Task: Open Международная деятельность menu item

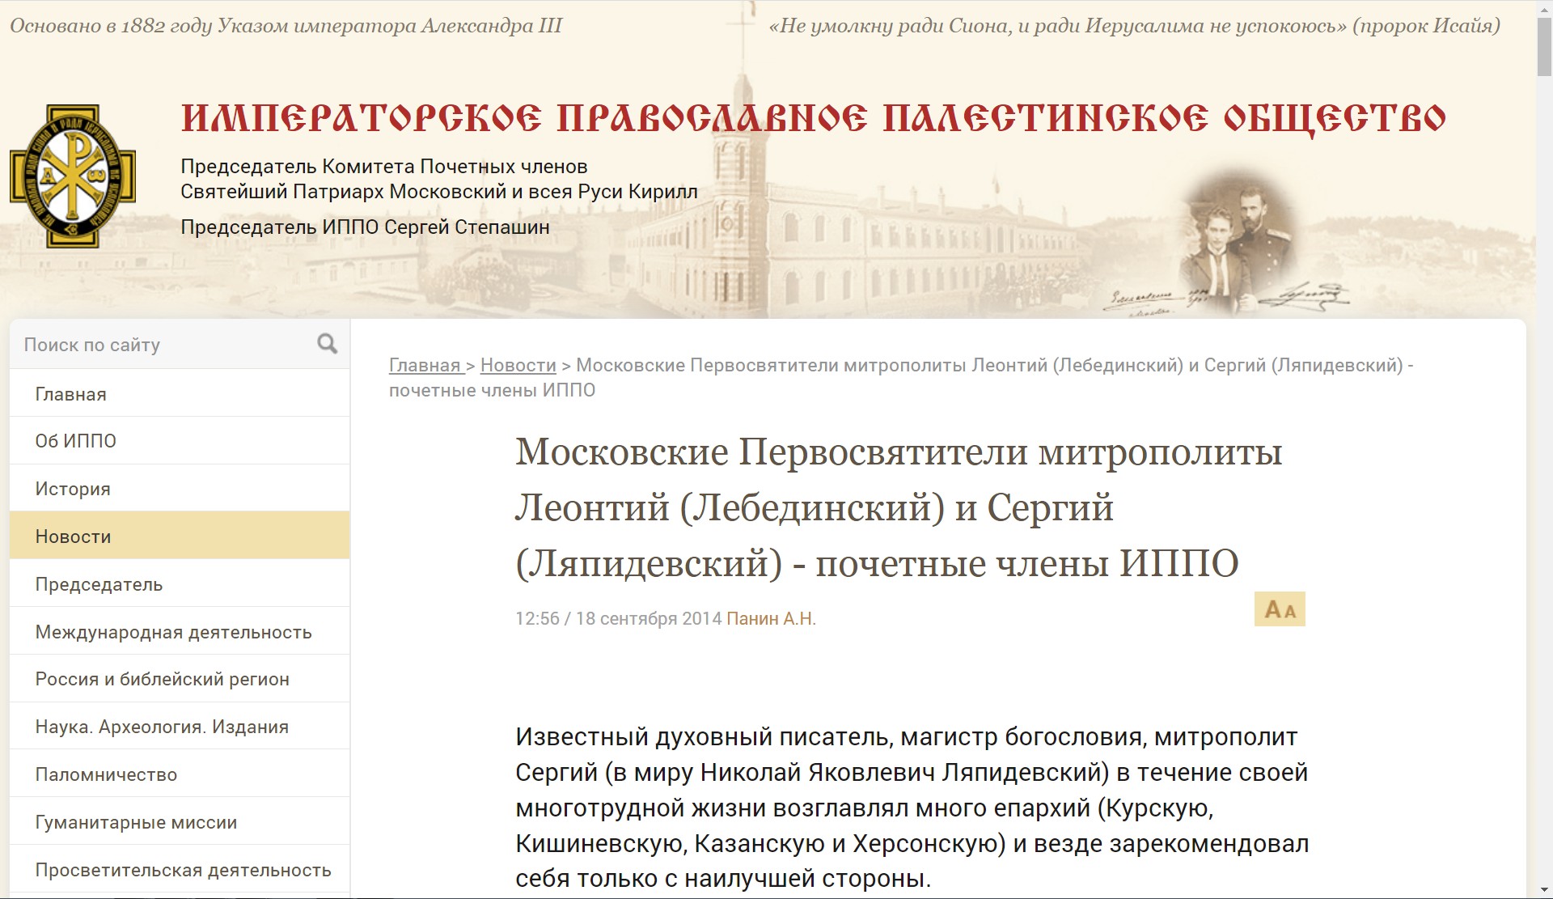Action: pyautogui.click(x=180, y=631)
